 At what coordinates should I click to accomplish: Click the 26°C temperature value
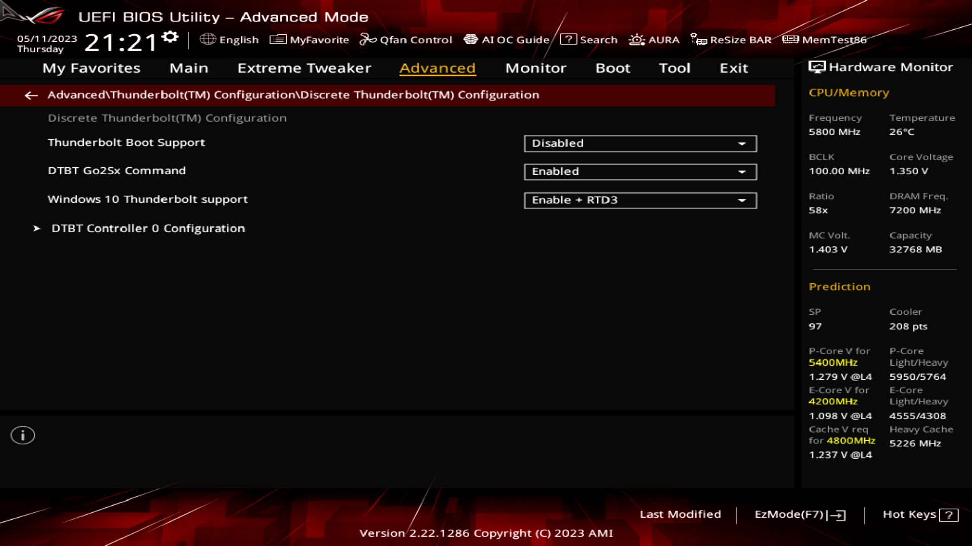pos(902,132)
